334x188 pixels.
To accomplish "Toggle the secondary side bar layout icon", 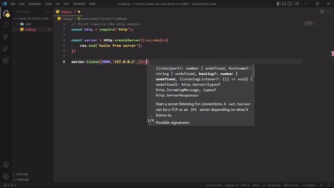I will (290, 4).
